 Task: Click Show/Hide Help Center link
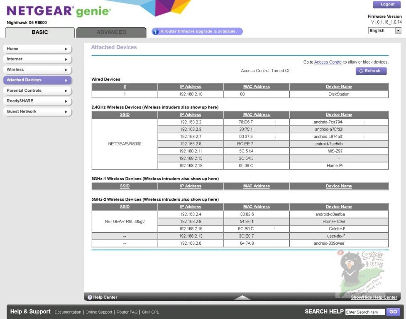pyautogui.click(x=374, y=297)
